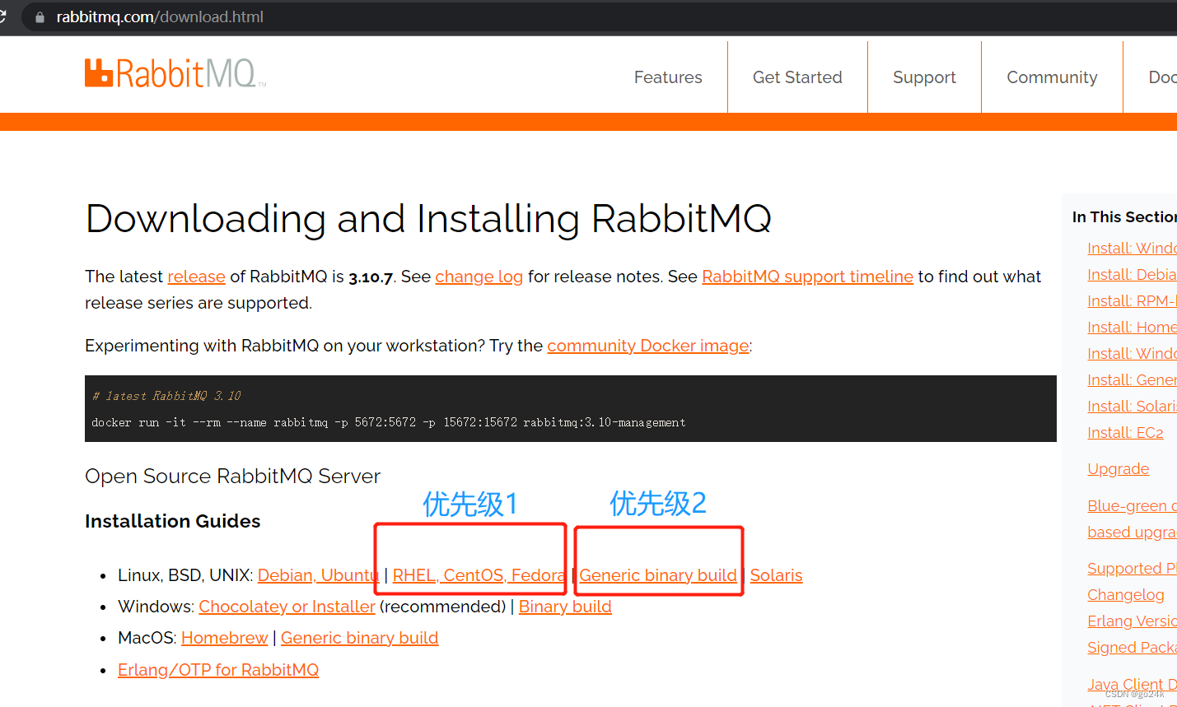Open sidebar Install: RPM link

click(x=1132, y=301)
